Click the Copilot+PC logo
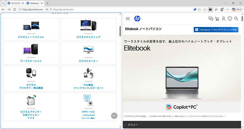 [182, 107]
